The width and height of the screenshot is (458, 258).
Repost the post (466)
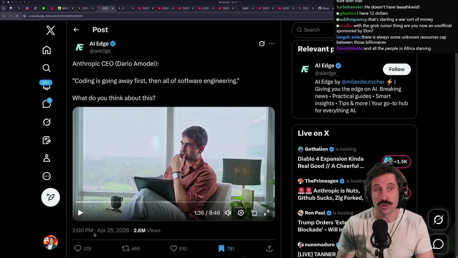(x=131, y=248)
